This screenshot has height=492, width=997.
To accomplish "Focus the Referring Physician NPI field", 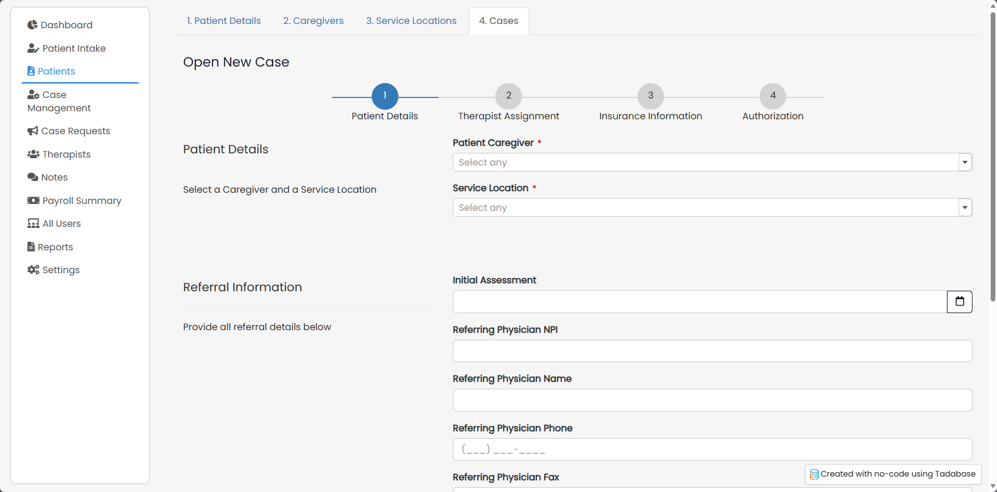I will pyautogui.click(x=712, y=351).
